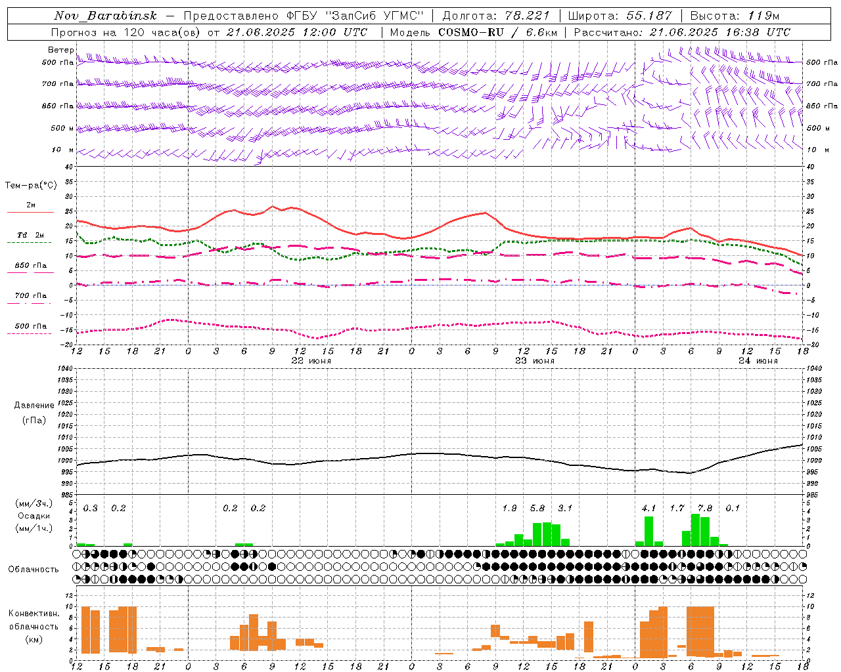The image size is (841, 672).
Task: Click the 3.1 precipitation total value
Action: tap(565, 508)
